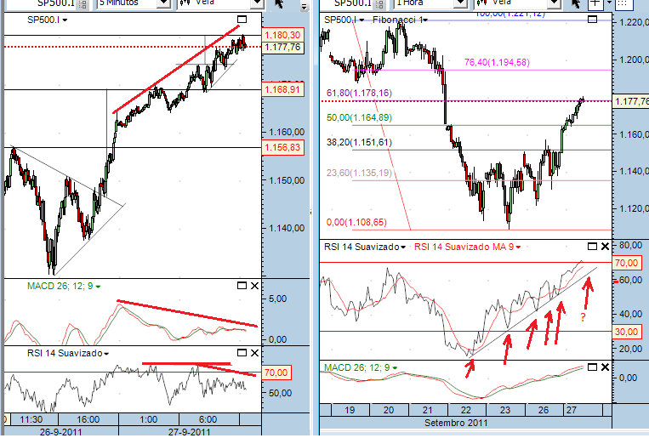Image resolution: width=649 pixels, height=438 pixels.
Task: Expand arrow next to crosshair tool
Action: 609,3
